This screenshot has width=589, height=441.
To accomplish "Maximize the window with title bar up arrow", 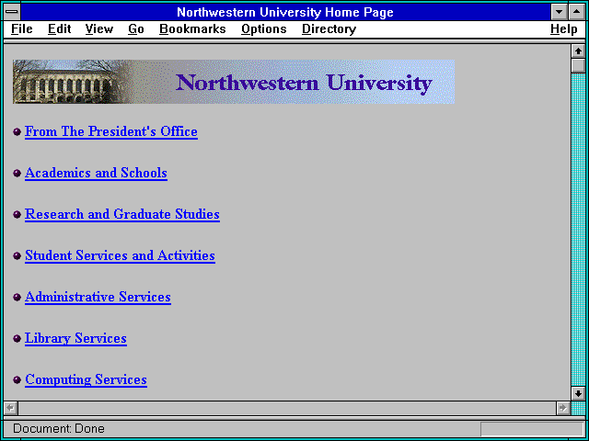I will tap(577, 12).
